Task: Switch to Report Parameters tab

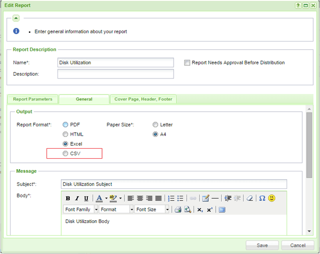Action: [32, 99]
